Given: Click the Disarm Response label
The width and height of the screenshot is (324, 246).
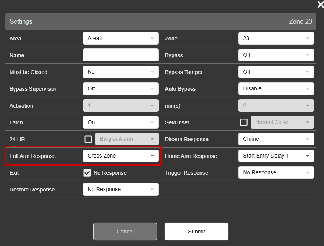Looking at the screenshot, I should (x=186, y=139).
